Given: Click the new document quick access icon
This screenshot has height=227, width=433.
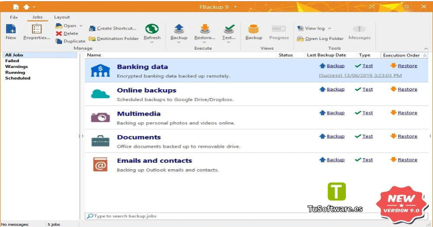Looking at the screenshot, I should coord(16,7).
